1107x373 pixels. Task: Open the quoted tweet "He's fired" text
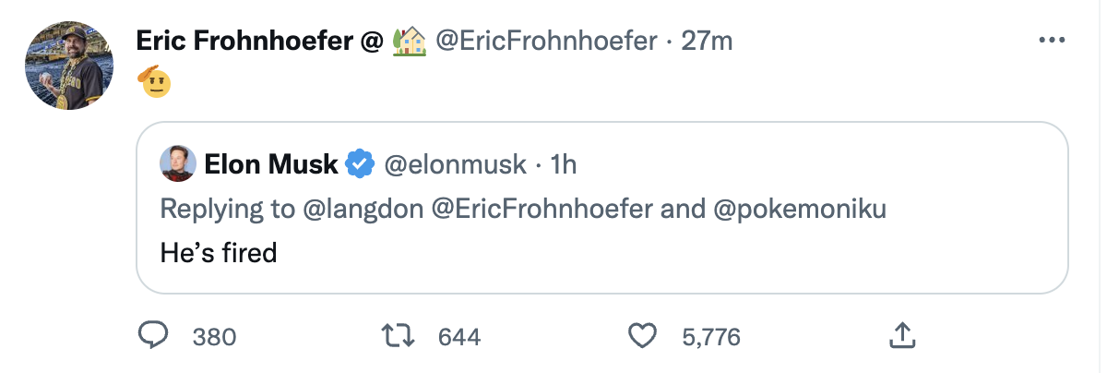click(x=219, y=251)
